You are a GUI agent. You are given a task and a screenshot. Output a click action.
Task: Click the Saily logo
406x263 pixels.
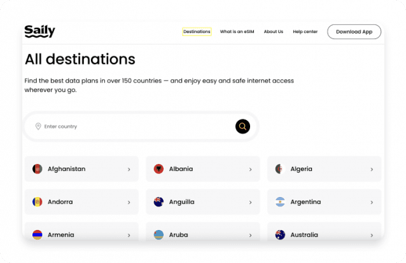pos(39,31)
